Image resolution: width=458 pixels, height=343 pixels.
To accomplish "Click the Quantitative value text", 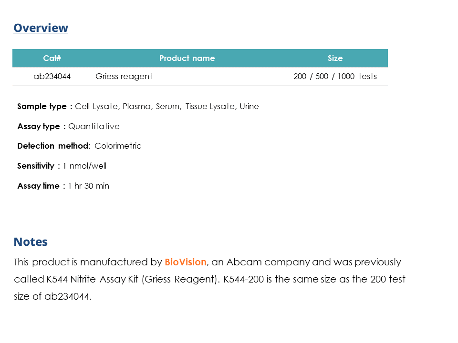I will pos(94,126).
